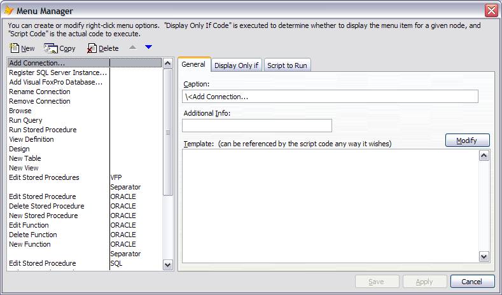The height and width of the screenshot is (295, 502).
Task: Move the item up with the grey arrow
Action: 132,47
